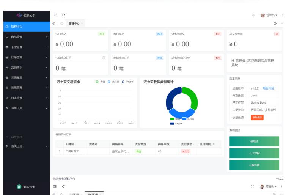
Task: Open 项目介绍 link in version info
Action: (268, 88)
